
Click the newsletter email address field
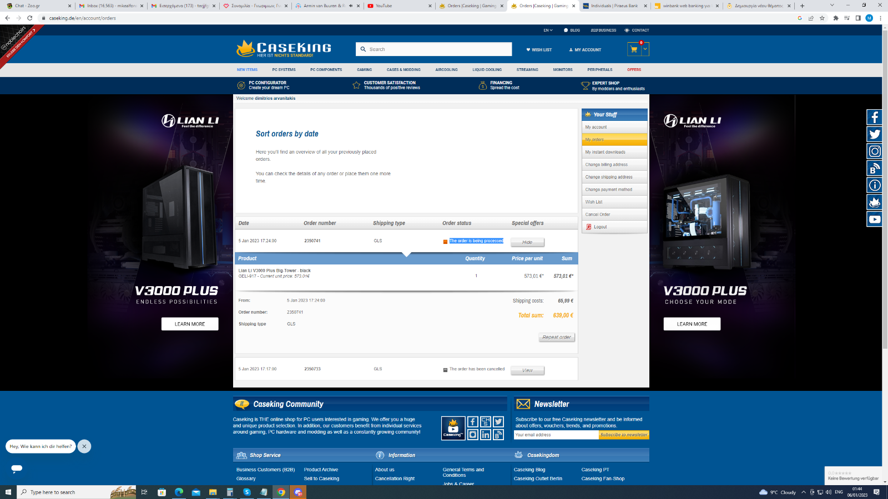[x=556, y=435]
